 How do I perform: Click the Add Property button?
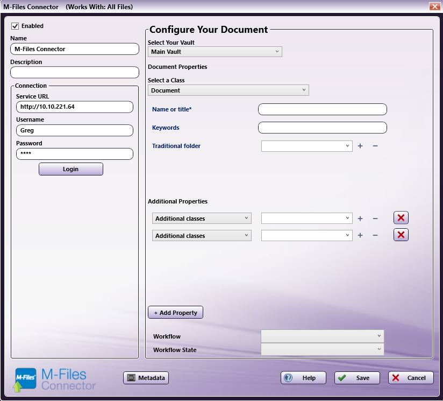click(175, 313)
